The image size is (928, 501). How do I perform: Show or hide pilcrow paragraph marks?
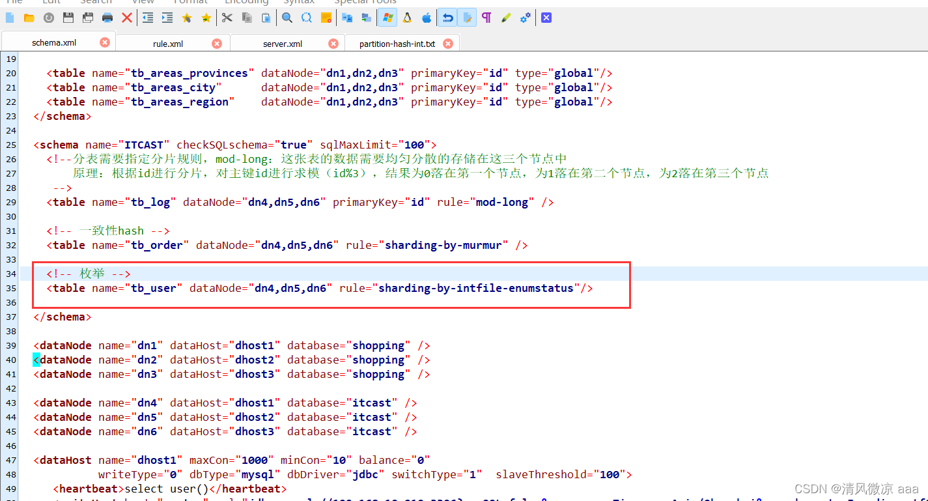point(486,18)
